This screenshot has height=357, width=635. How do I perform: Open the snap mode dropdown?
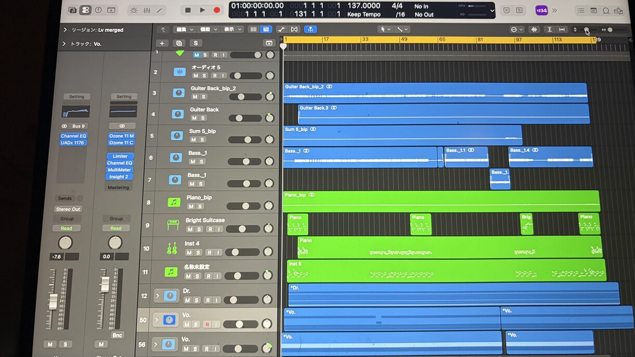[517, 30]
